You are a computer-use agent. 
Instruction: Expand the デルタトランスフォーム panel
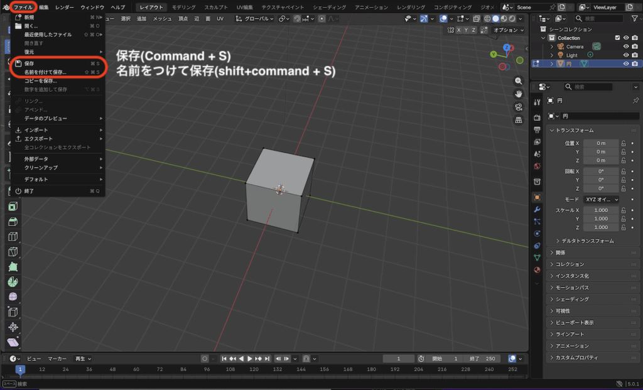[584, 241]
